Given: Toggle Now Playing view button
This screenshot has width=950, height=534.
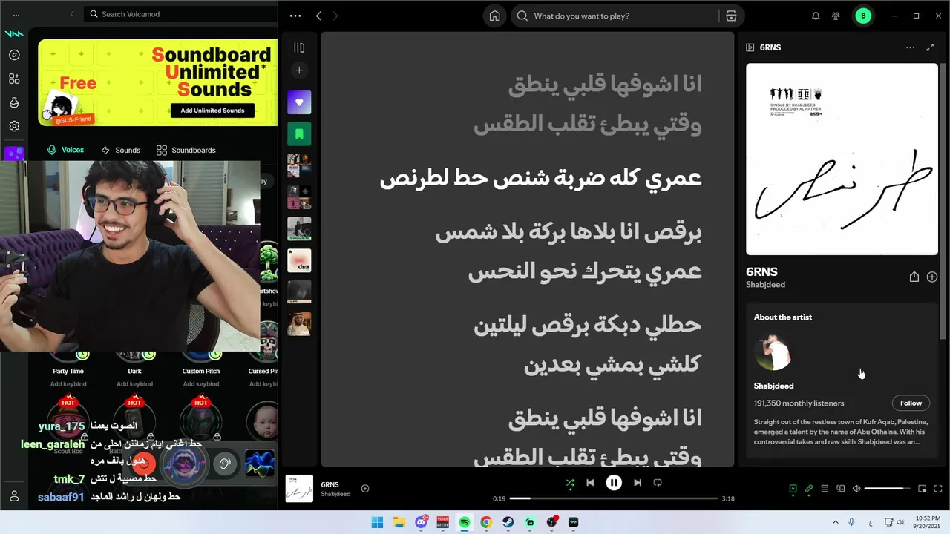Looking at the screenshot, I should click(793, 489).
